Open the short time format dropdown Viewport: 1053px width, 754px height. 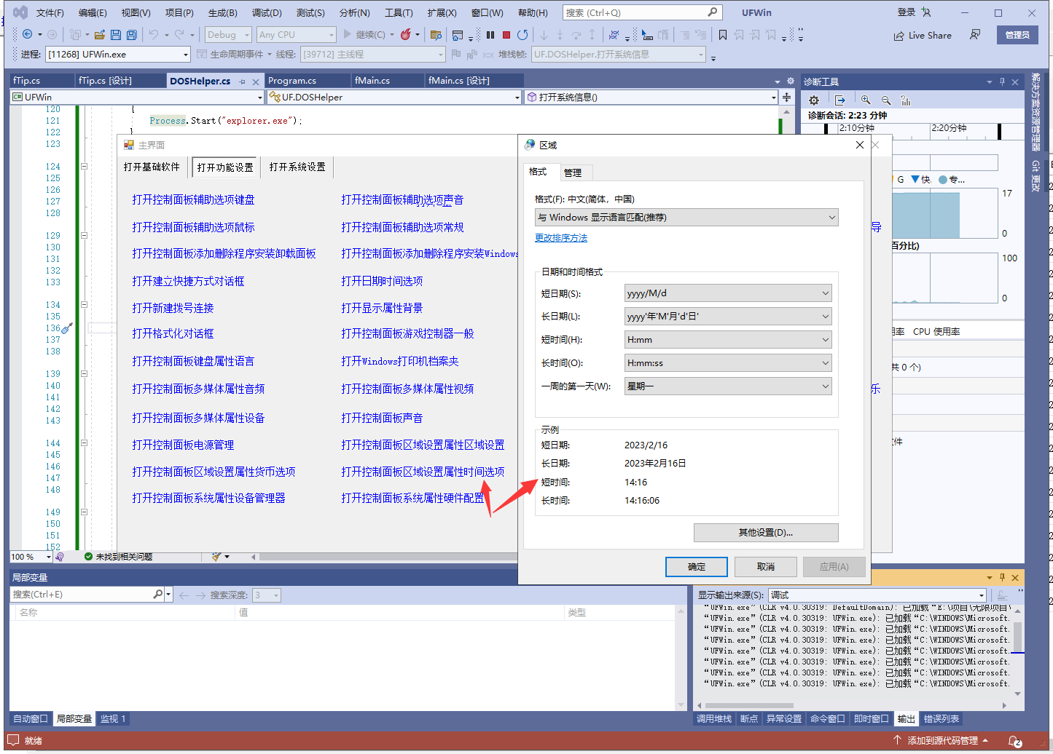tap(728, 340)
